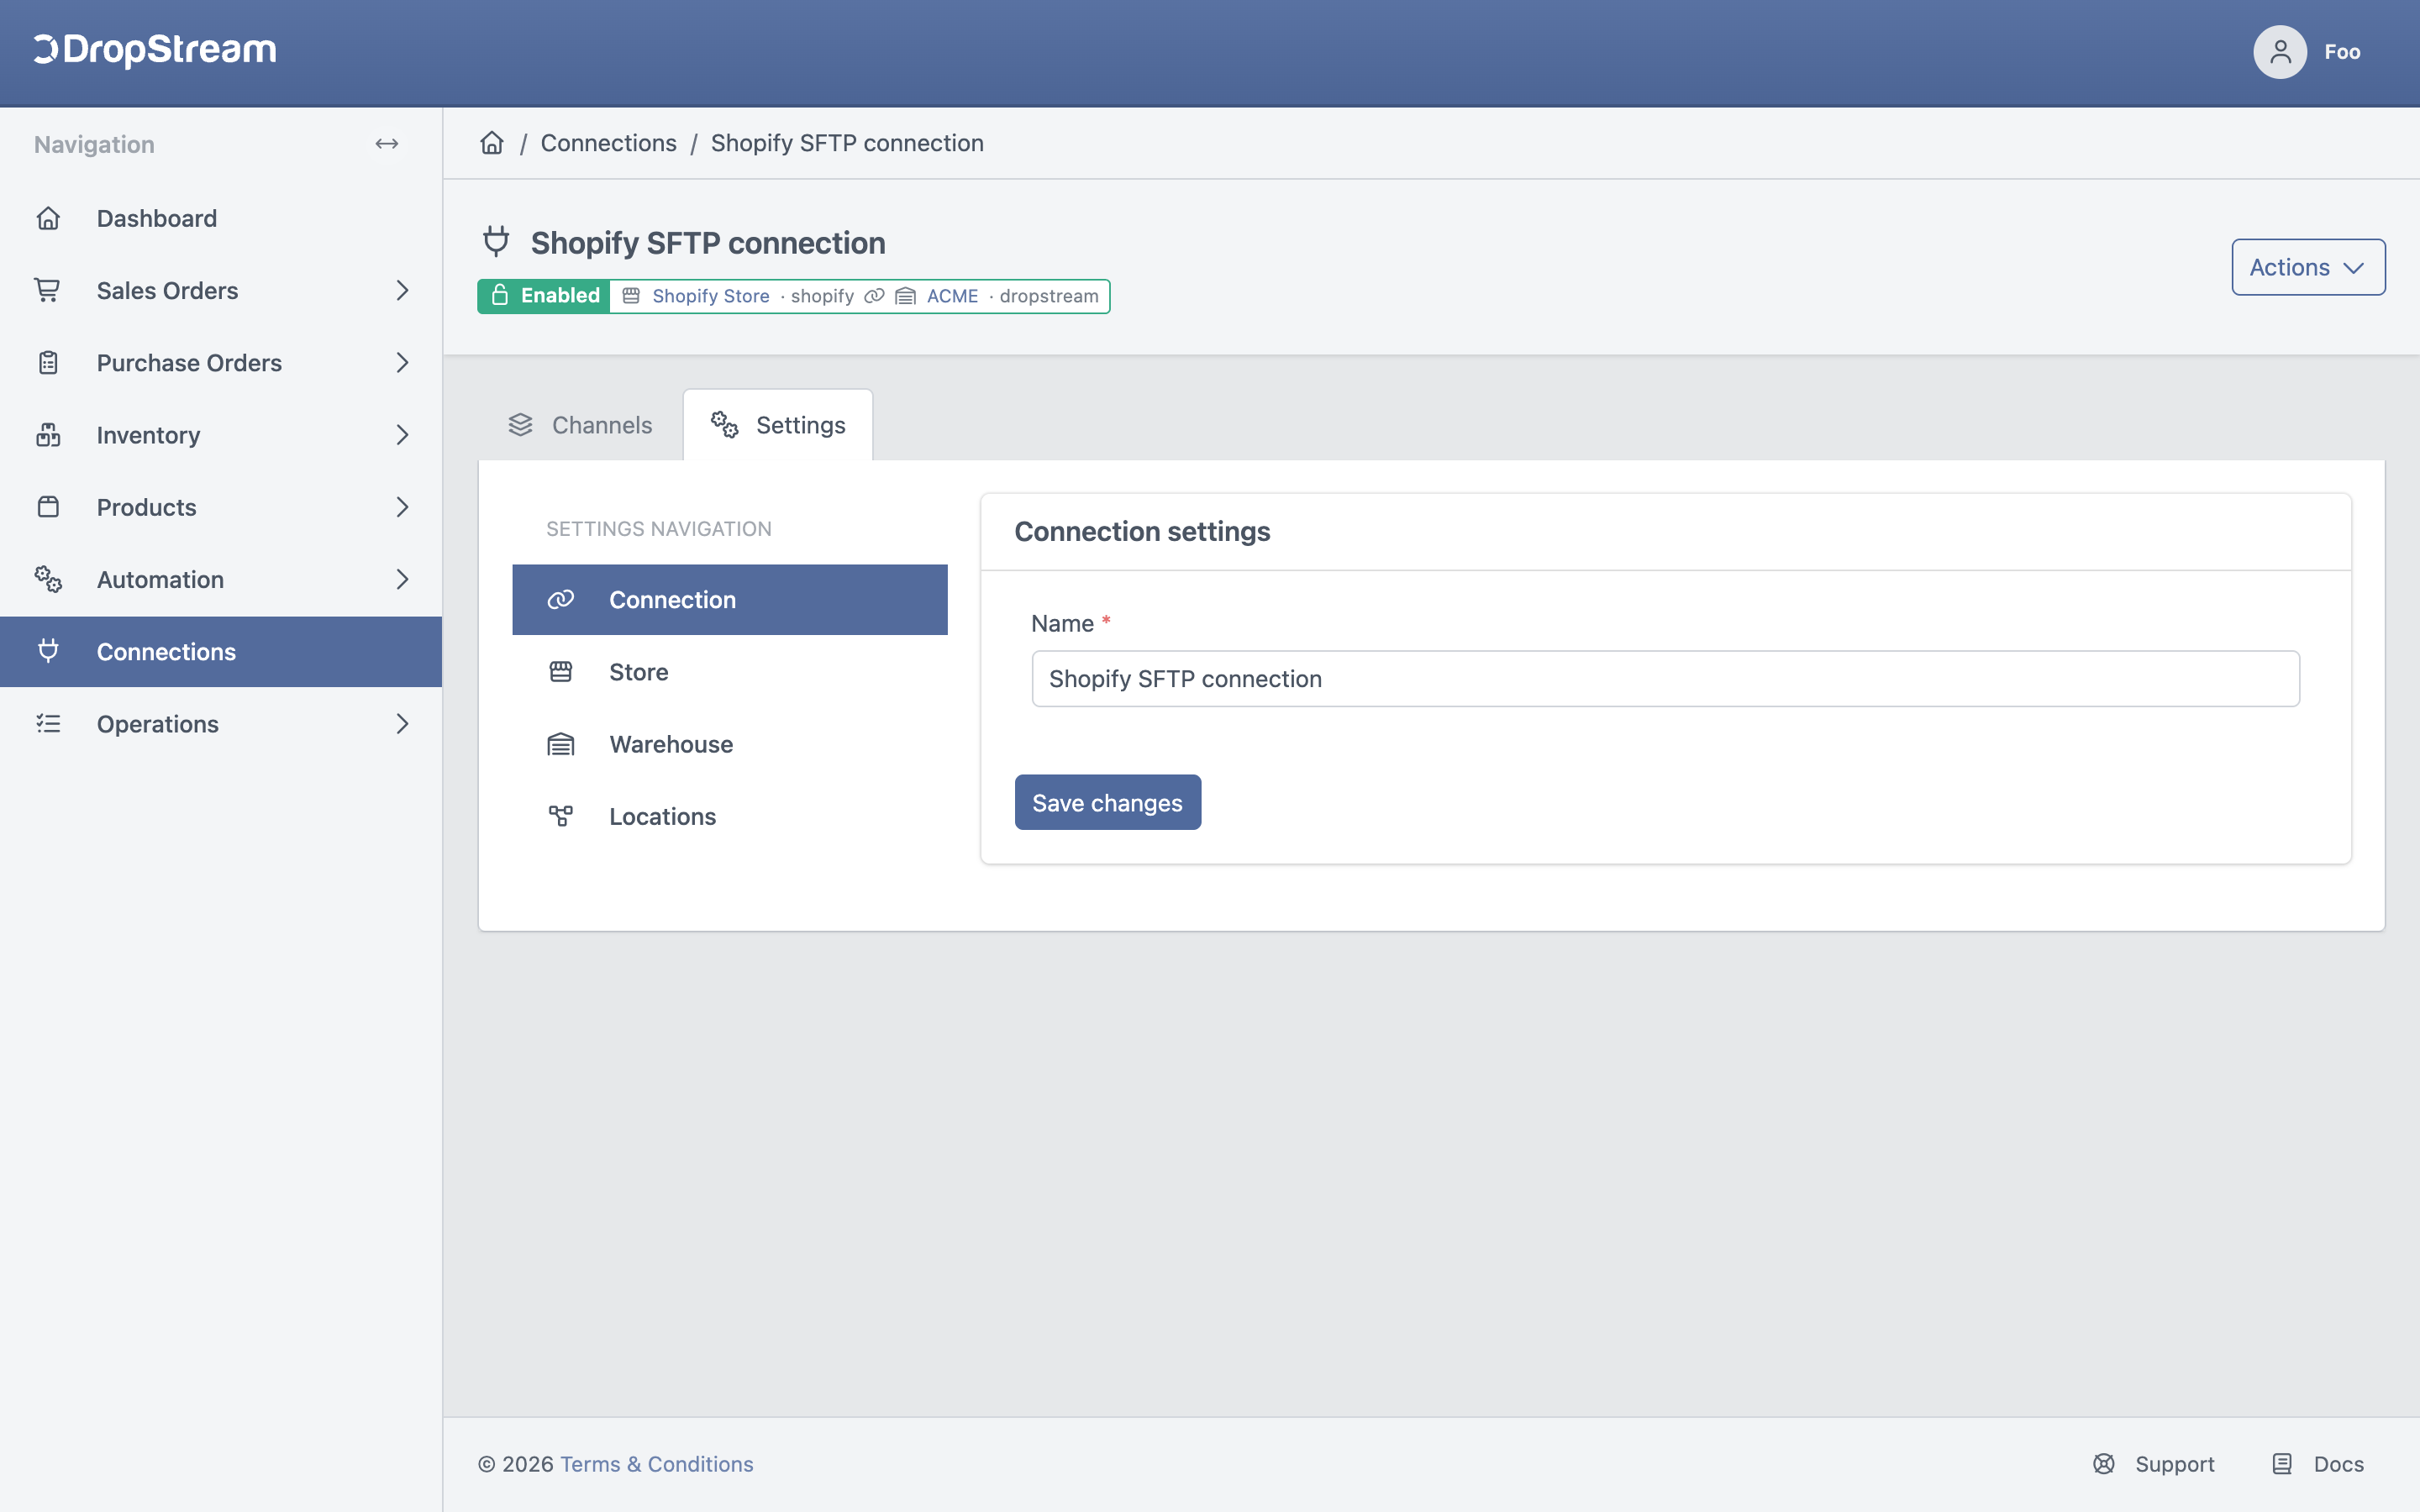Image resolution: width=2420 pixels, height=1512 pixels.
Task: Collapse the navigation sidebar arrows icon
Action: click(x=387, y=144)
